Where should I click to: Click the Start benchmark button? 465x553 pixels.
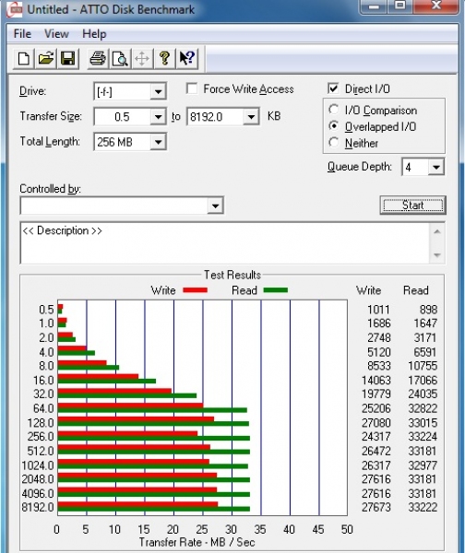click(412, 206)
